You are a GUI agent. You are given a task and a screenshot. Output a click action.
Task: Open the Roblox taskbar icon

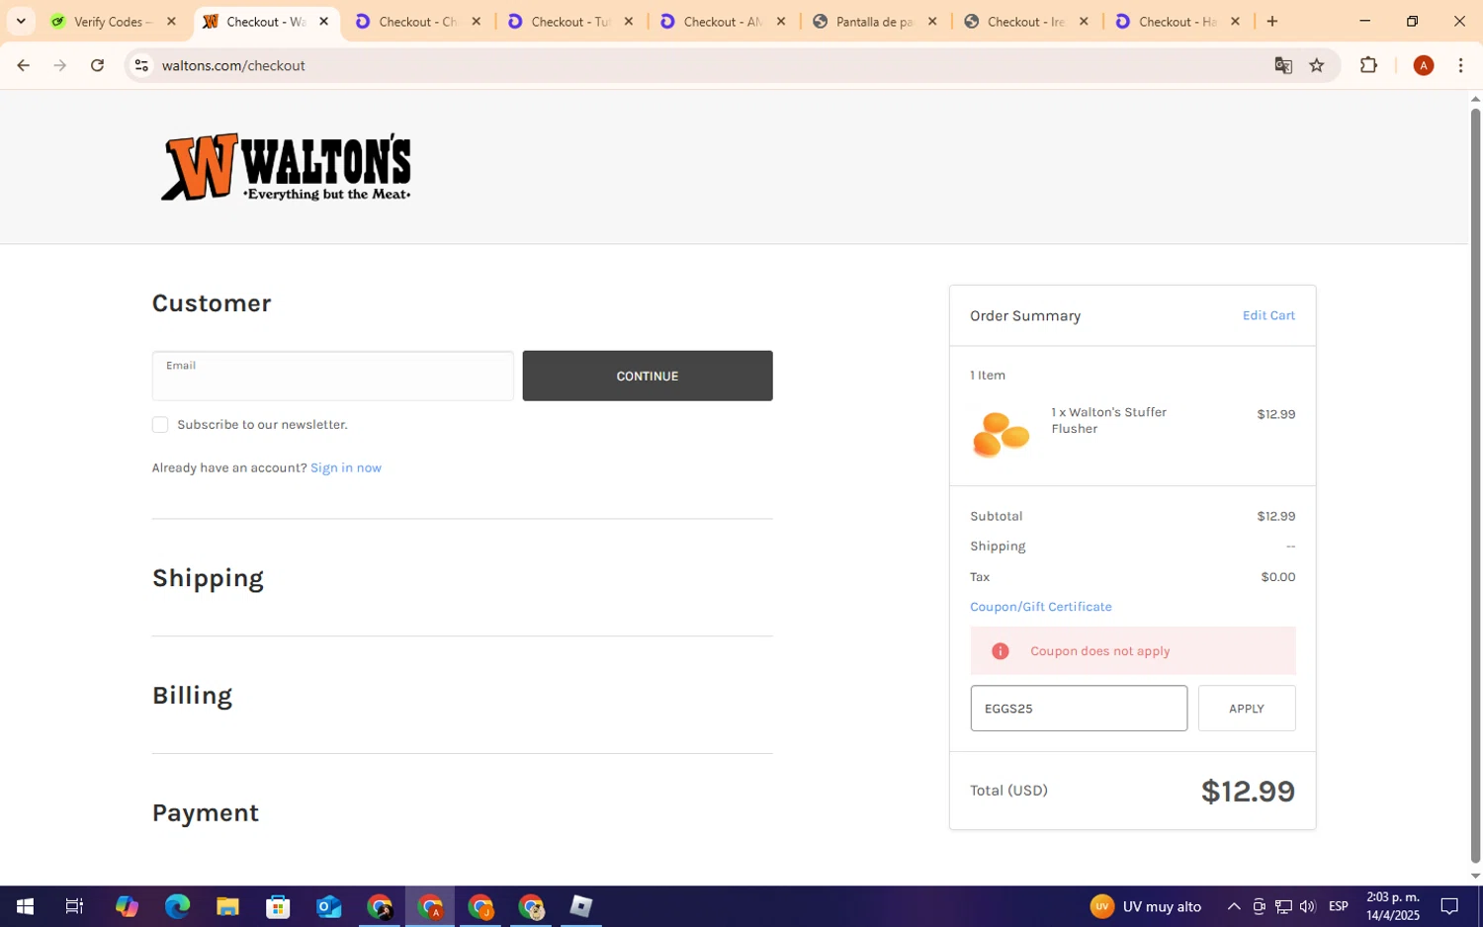tap(580, 906)
